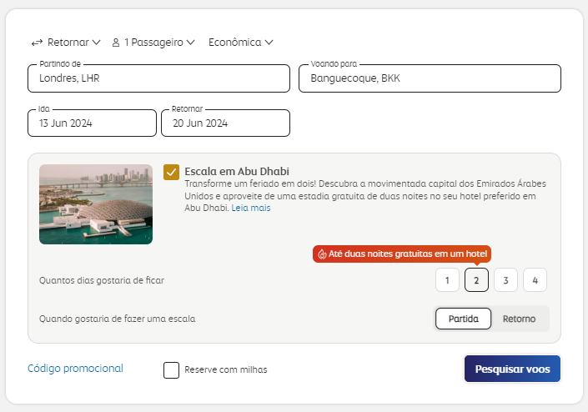Click the passenger person icon

click(x=116, y=42)
